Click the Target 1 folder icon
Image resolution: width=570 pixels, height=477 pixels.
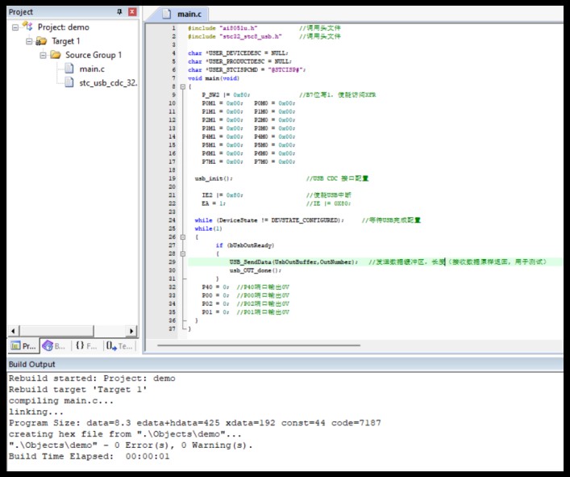[41, 41]
